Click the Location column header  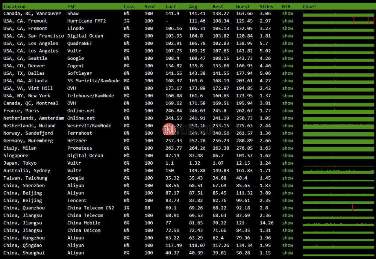pos(15,6)
